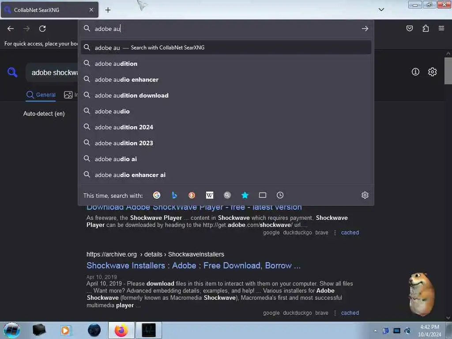Open search settings gear in dropdown
This screenshot has height=339, width=452.
pyautogui.click(x=365, y=195)
